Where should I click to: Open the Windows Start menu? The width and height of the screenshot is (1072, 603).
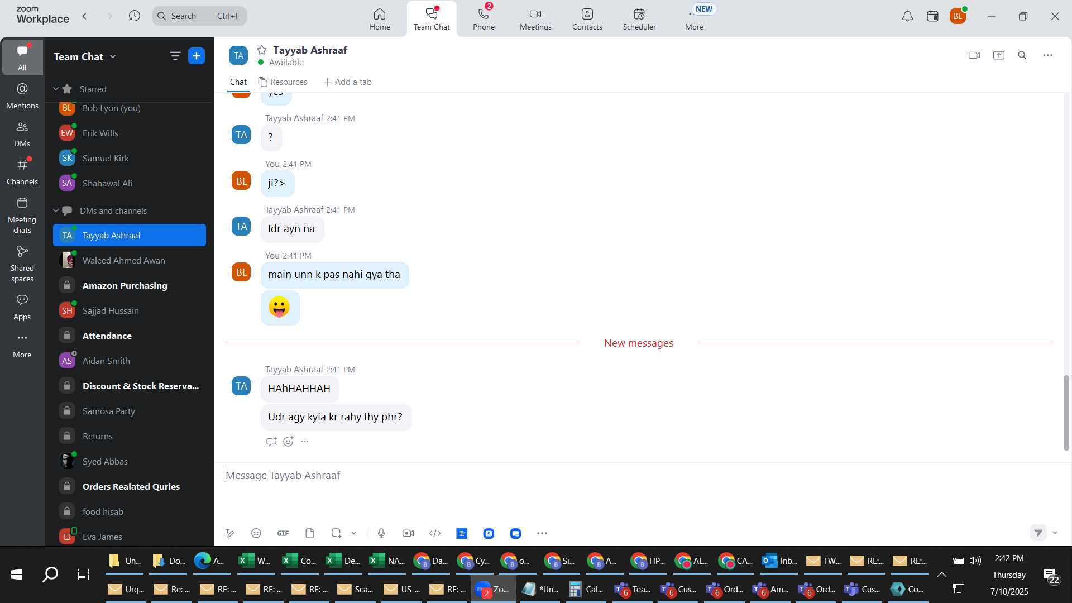point(17,575)
